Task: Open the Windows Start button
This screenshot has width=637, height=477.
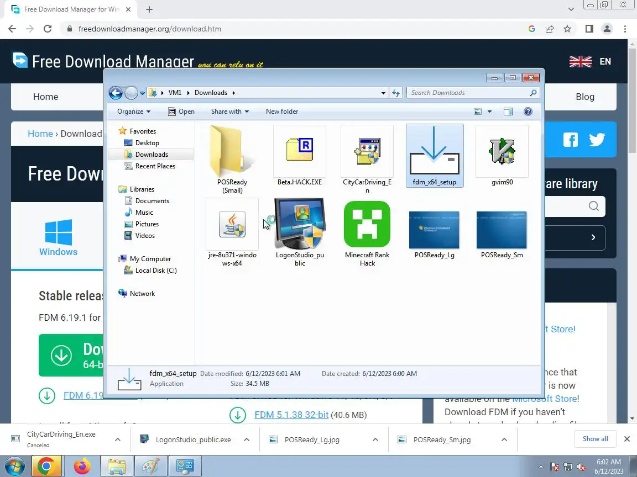Action: pos(14,467)
